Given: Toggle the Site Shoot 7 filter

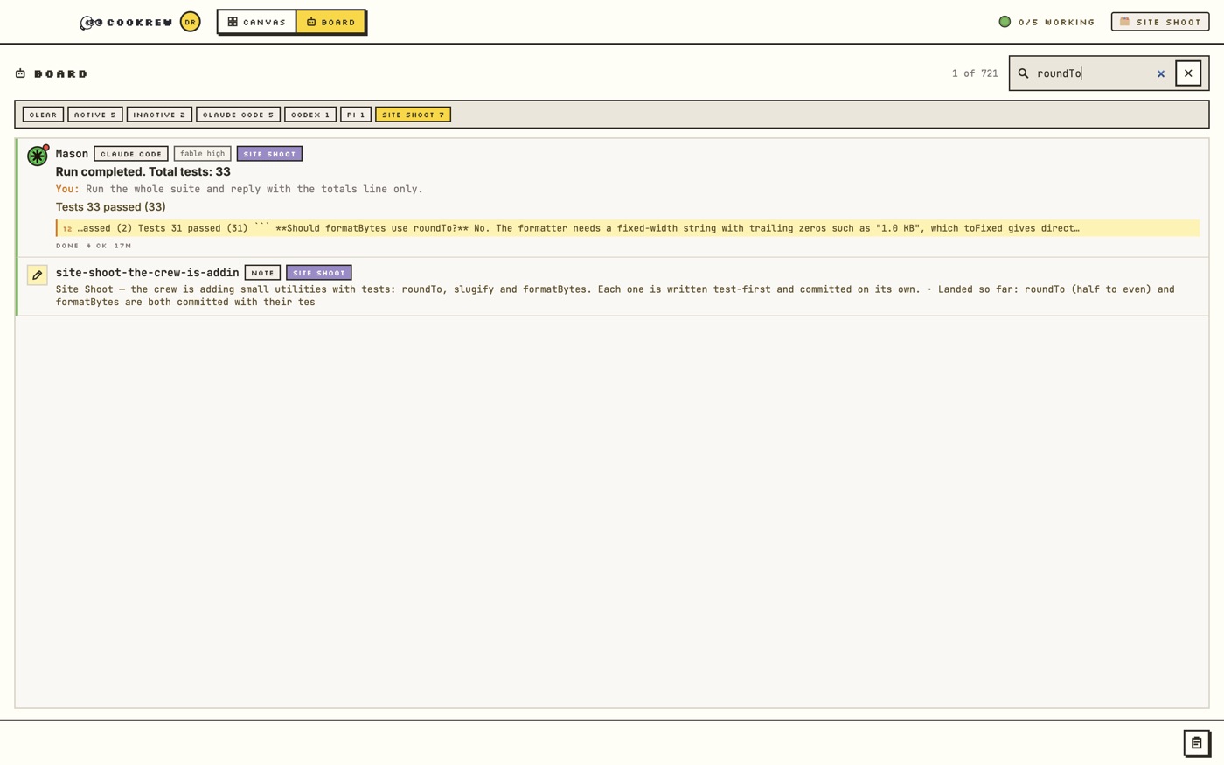Looking at the screenshot, I should (x=413, y=115).
